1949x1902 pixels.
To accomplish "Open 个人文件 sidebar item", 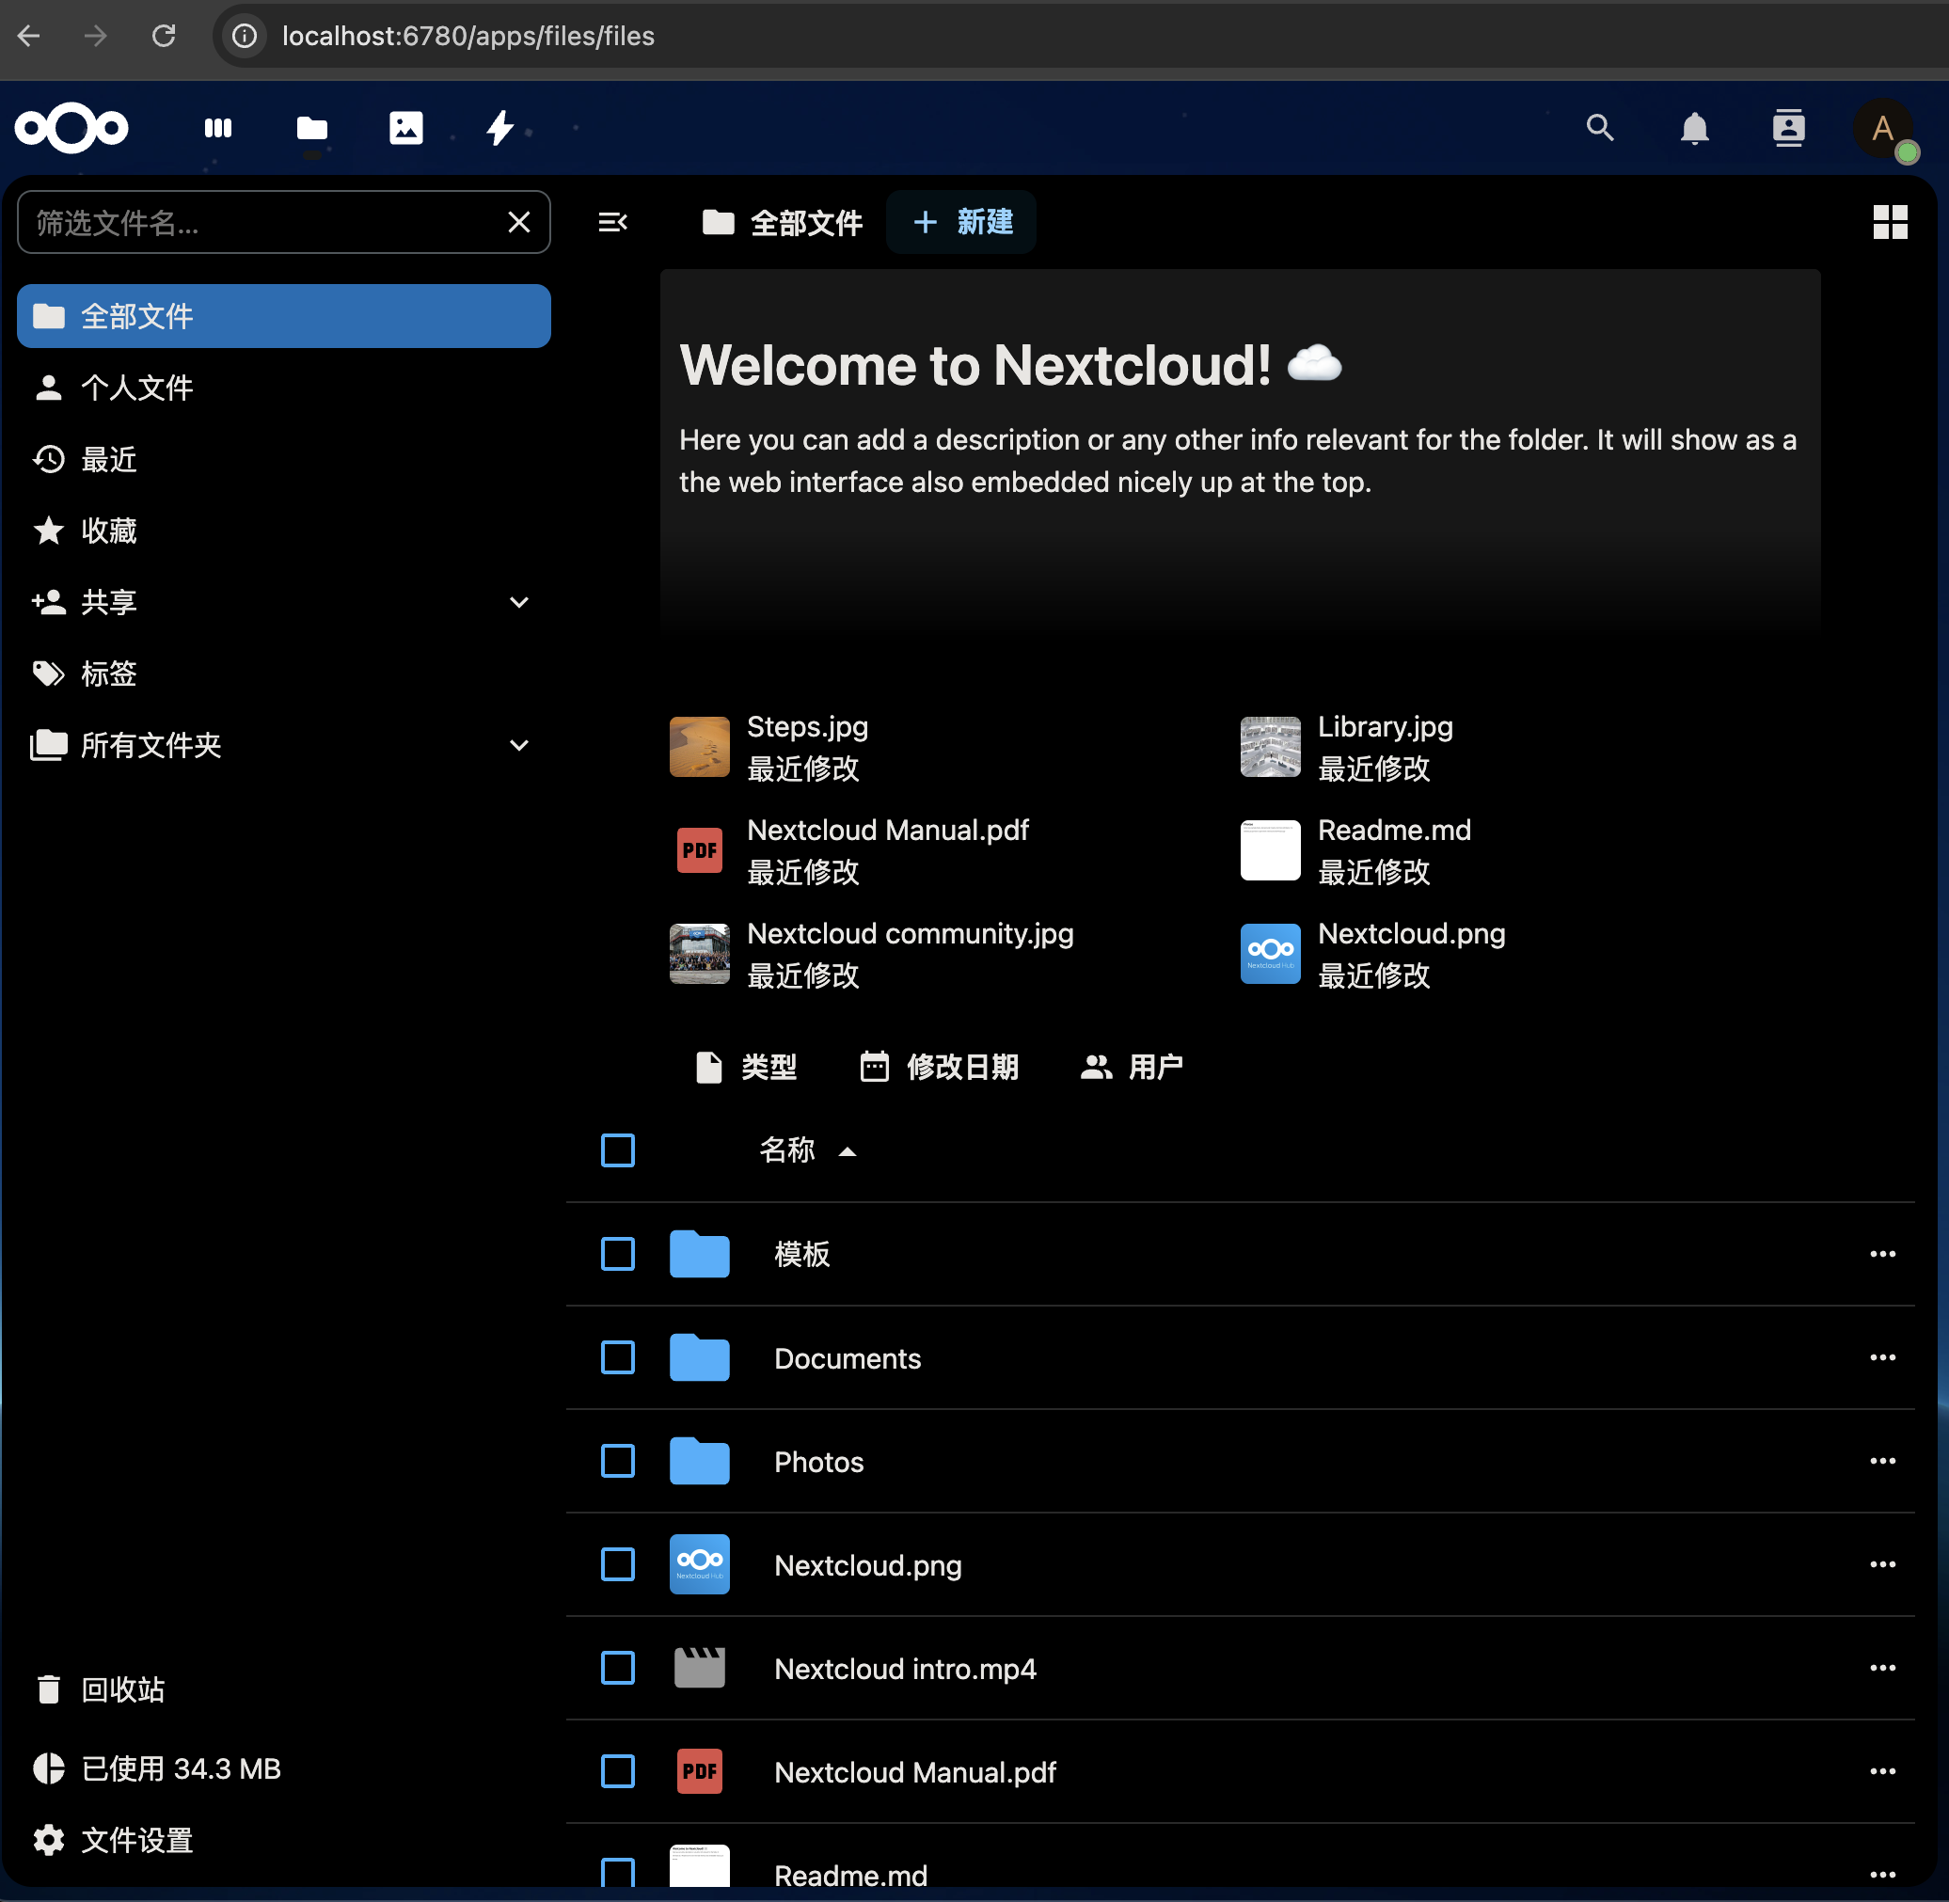I will [x=284, y=388].
